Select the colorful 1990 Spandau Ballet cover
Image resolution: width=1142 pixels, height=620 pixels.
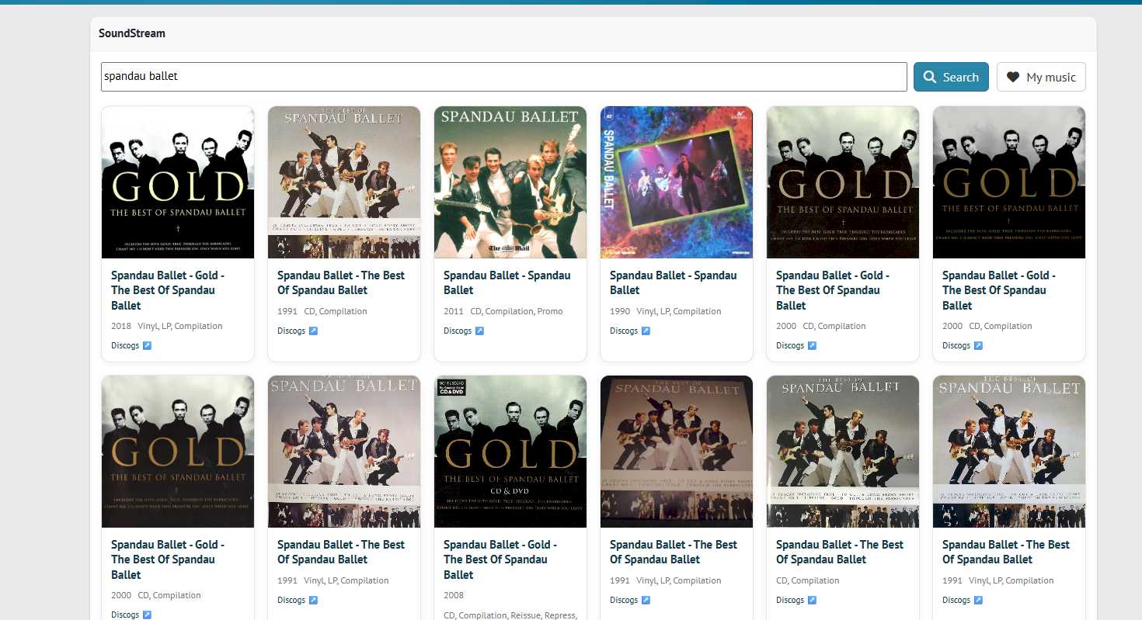[677, 182]
